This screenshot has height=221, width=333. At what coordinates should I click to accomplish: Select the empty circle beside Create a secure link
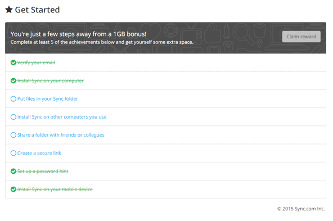click(x=13, y=153)
